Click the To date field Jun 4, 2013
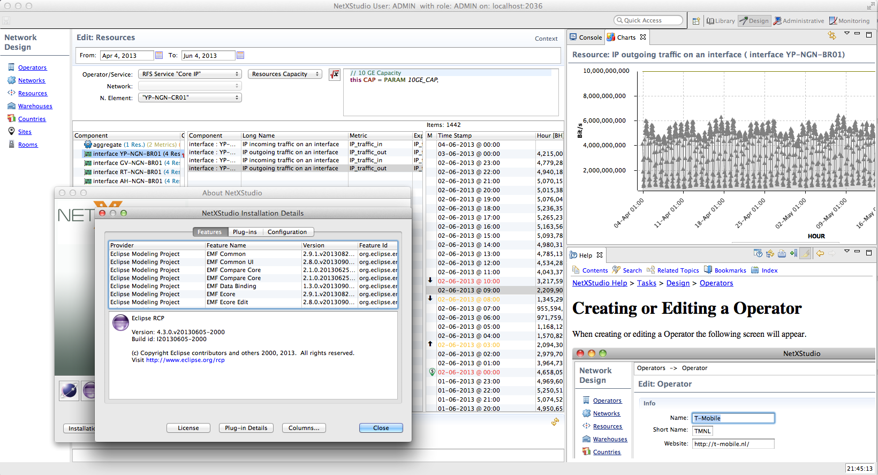Screen dimensions: 878x475 click(x=208, y=56)
